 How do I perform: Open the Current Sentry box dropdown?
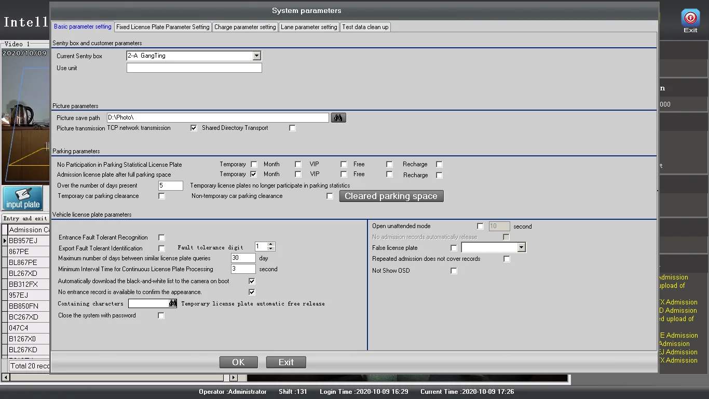click(x=256, y=56)
